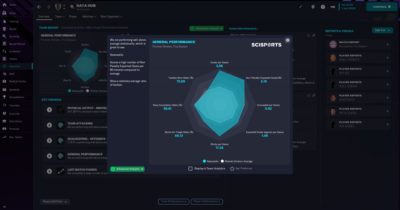Expand the Next Opponent menu
Image resolution: width=400 pixels, height=210 pixels.
point(111,17)
